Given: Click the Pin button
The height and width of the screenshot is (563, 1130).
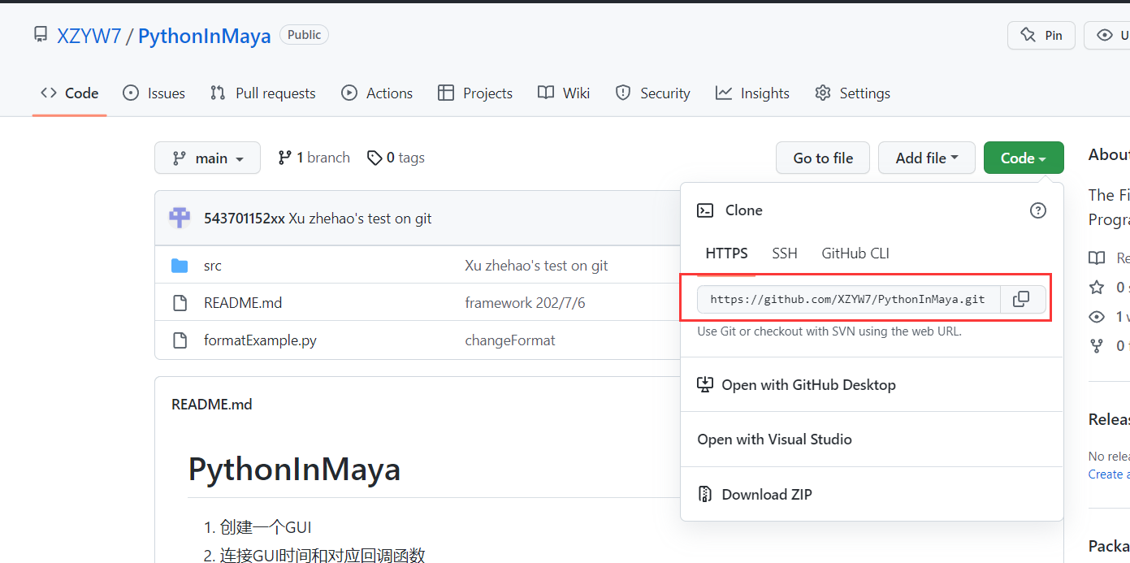Looking at the screenshot, I should (1041, 35).
